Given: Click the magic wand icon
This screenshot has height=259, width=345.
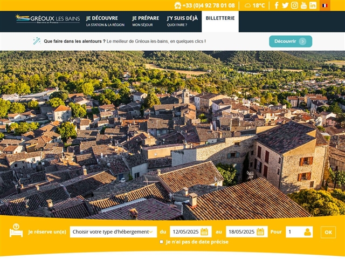Looking at the screenshot, I should coord(37,41).
